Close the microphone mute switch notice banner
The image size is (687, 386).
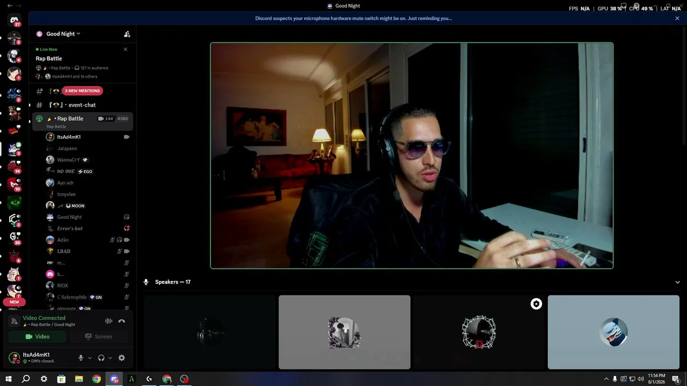(x=677, y=18)
